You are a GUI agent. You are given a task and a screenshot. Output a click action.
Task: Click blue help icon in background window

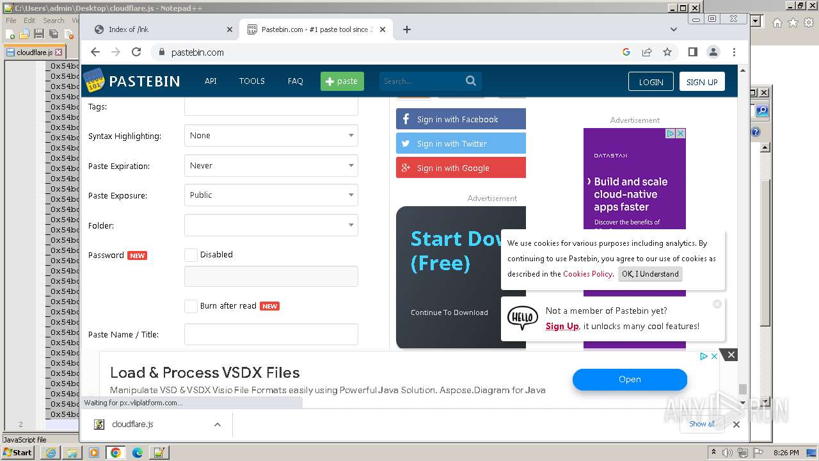pyautogui.click(x=756, y=133)
